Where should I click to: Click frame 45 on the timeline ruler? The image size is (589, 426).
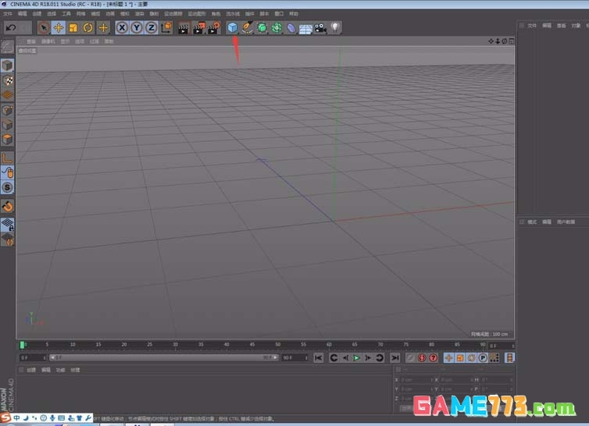tap(252, 344)
